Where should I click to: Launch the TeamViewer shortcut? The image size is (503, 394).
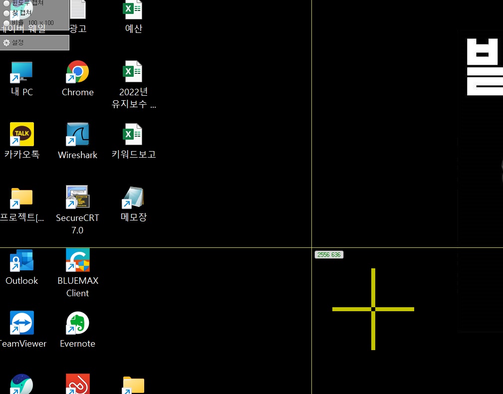(22, 330)
